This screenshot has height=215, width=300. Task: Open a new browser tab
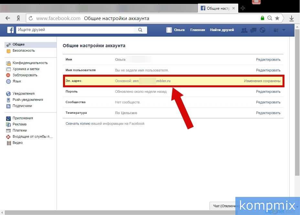click(243, 8)
